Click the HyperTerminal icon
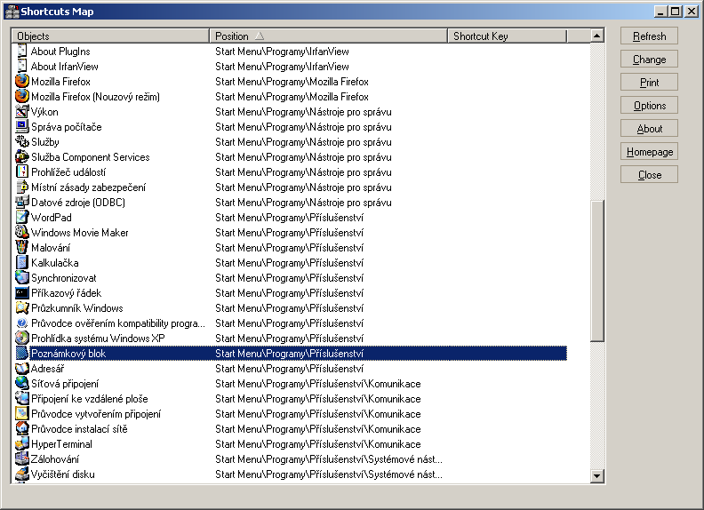 point(22,443)
